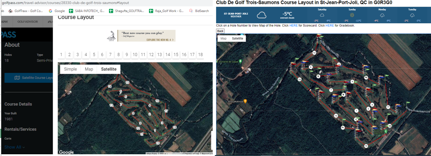Click the map icon on Satellite Course Layout

17,78
